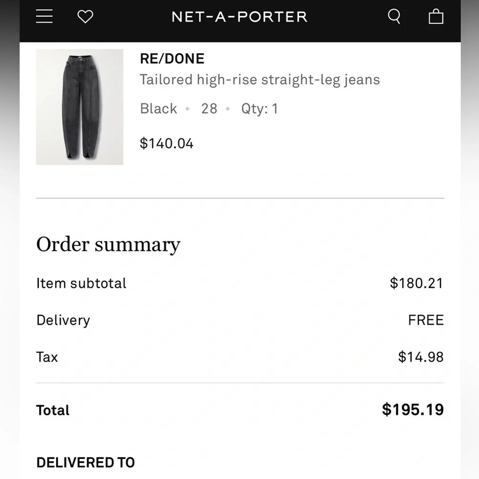The width and height of the screenshot is (479, 479).
Task: Click the FREE delivery value
Action: pos(426,320)
